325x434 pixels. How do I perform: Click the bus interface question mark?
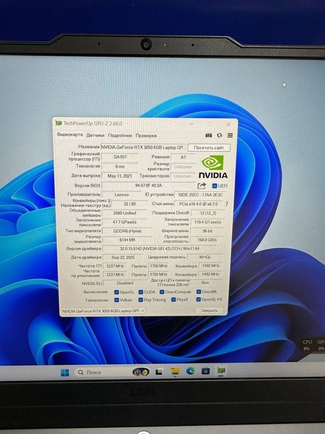click(227, 204)
